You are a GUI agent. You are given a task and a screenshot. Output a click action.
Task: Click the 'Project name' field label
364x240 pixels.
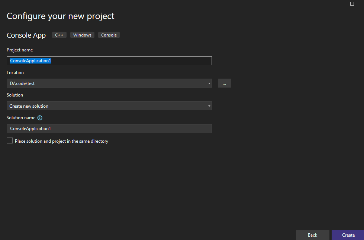click(20, 50)
